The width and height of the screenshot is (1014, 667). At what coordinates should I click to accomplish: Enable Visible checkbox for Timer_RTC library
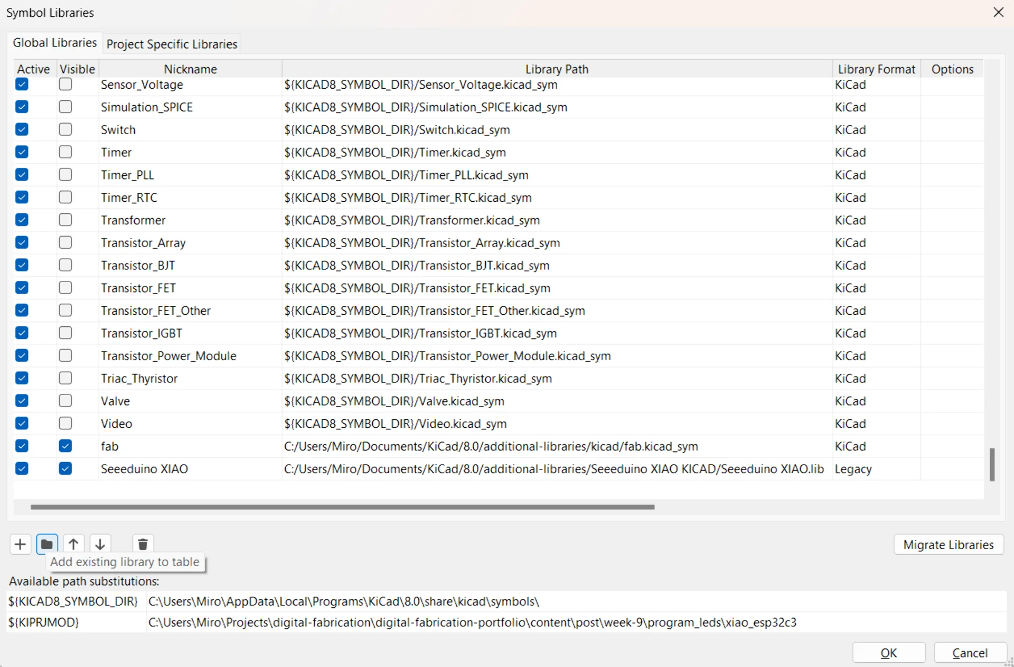(65, 197)
